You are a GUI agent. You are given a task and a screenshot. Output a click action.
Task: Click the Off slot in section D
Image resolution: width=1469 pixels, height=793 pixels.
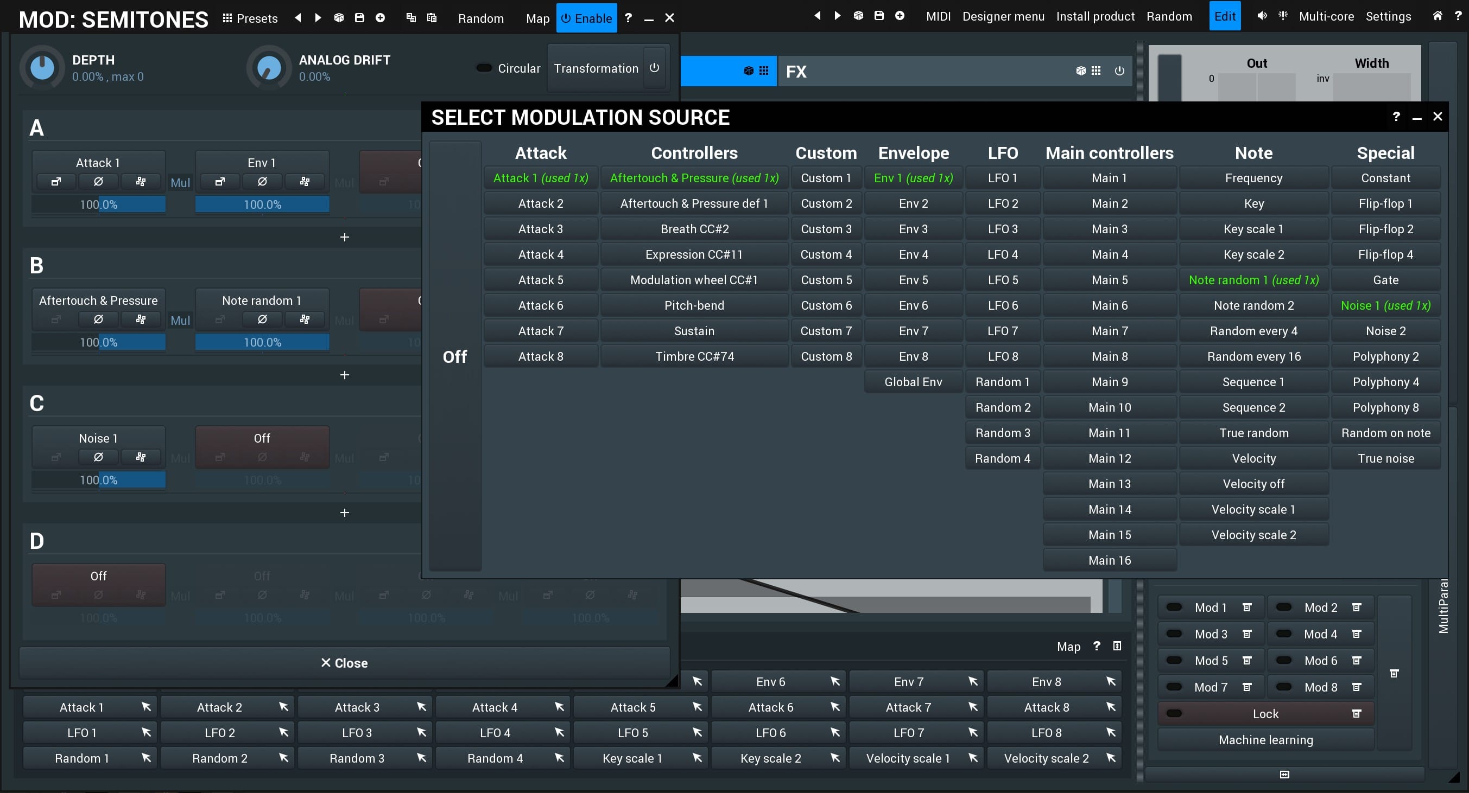click(x=98, y=576)
